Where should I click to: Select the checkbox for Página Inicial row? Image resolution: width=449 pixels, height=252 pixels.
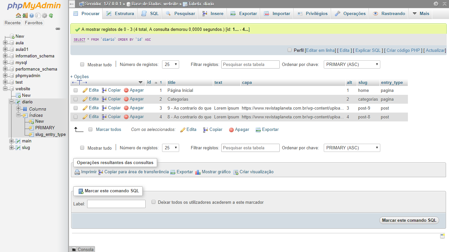pyautogui.click(x=76, y=90)
